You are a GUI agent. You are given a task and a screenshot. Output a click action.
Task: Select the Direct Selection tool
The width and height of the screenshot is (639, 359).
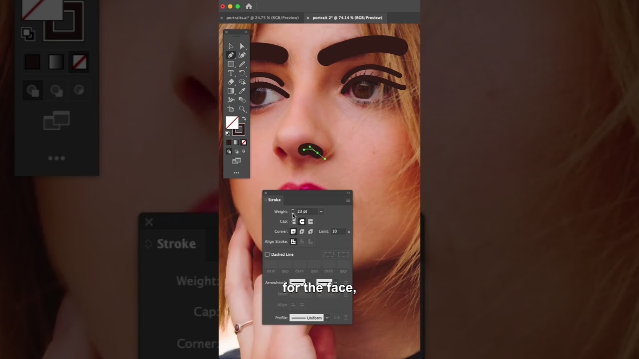click(x=242, y=46)
